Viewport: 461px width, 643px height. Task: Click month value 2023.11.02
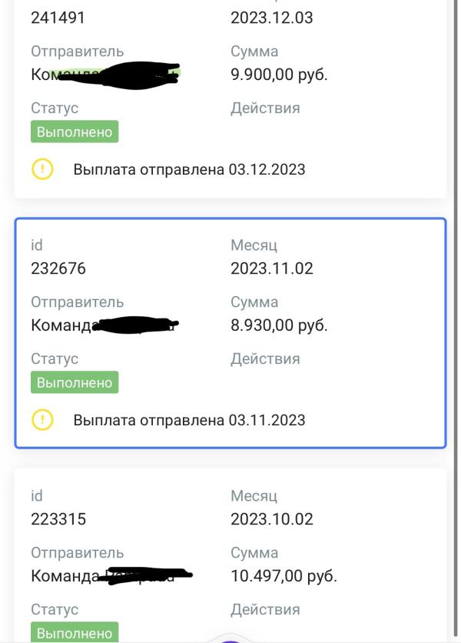[272, 268]
